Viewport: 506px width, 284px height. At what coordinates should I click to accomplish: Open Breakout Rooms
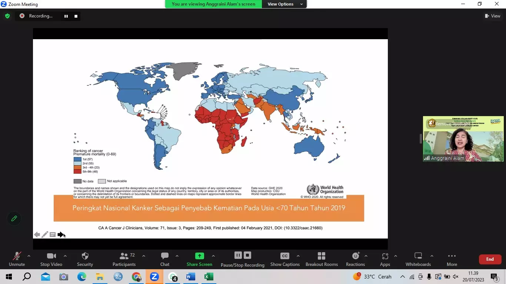coord(322,259)
